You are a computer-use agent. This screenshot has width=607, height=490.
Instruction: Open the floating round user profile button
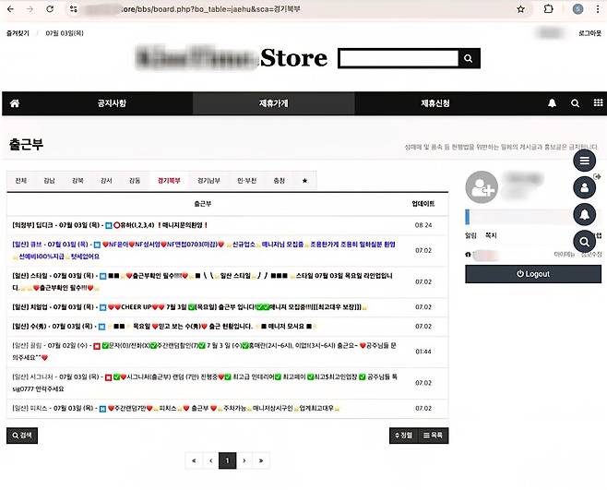click(585, 187)
